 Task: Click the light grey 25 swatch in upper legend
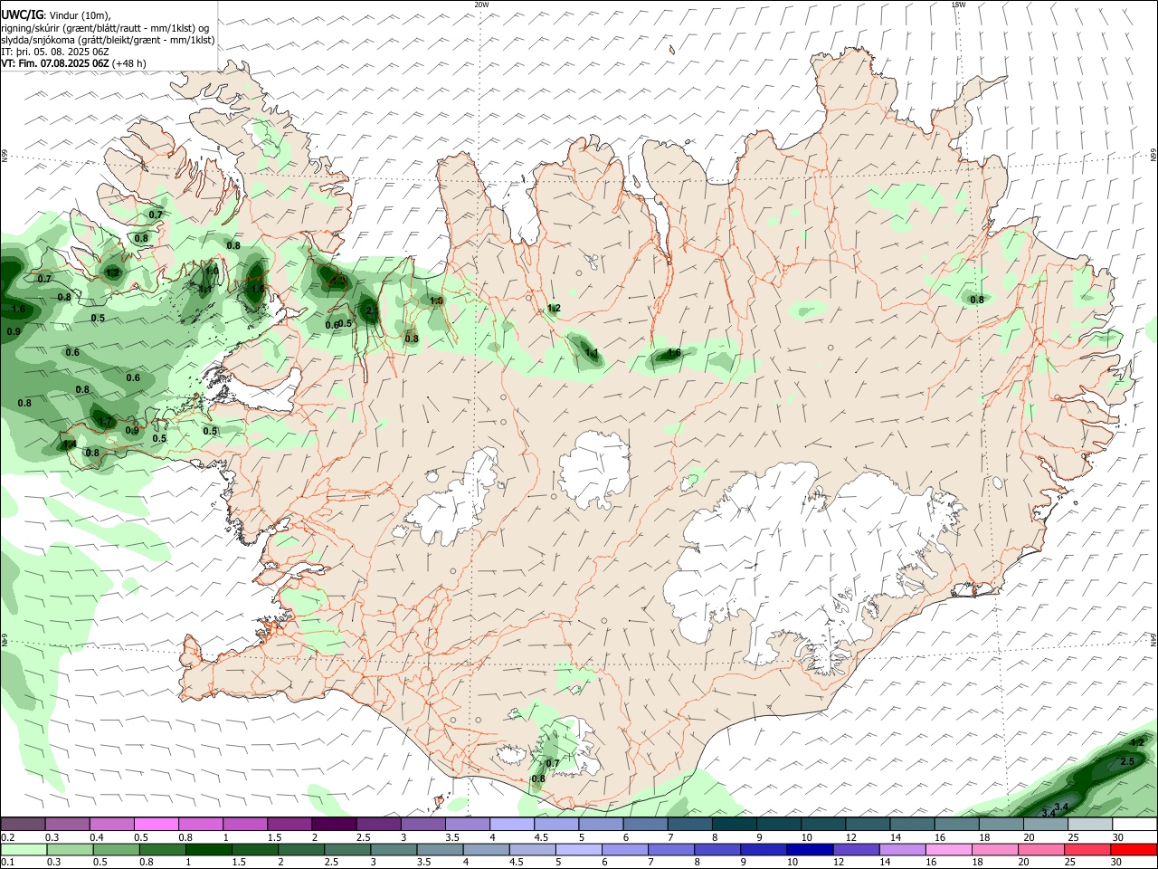click(1090, 824)
